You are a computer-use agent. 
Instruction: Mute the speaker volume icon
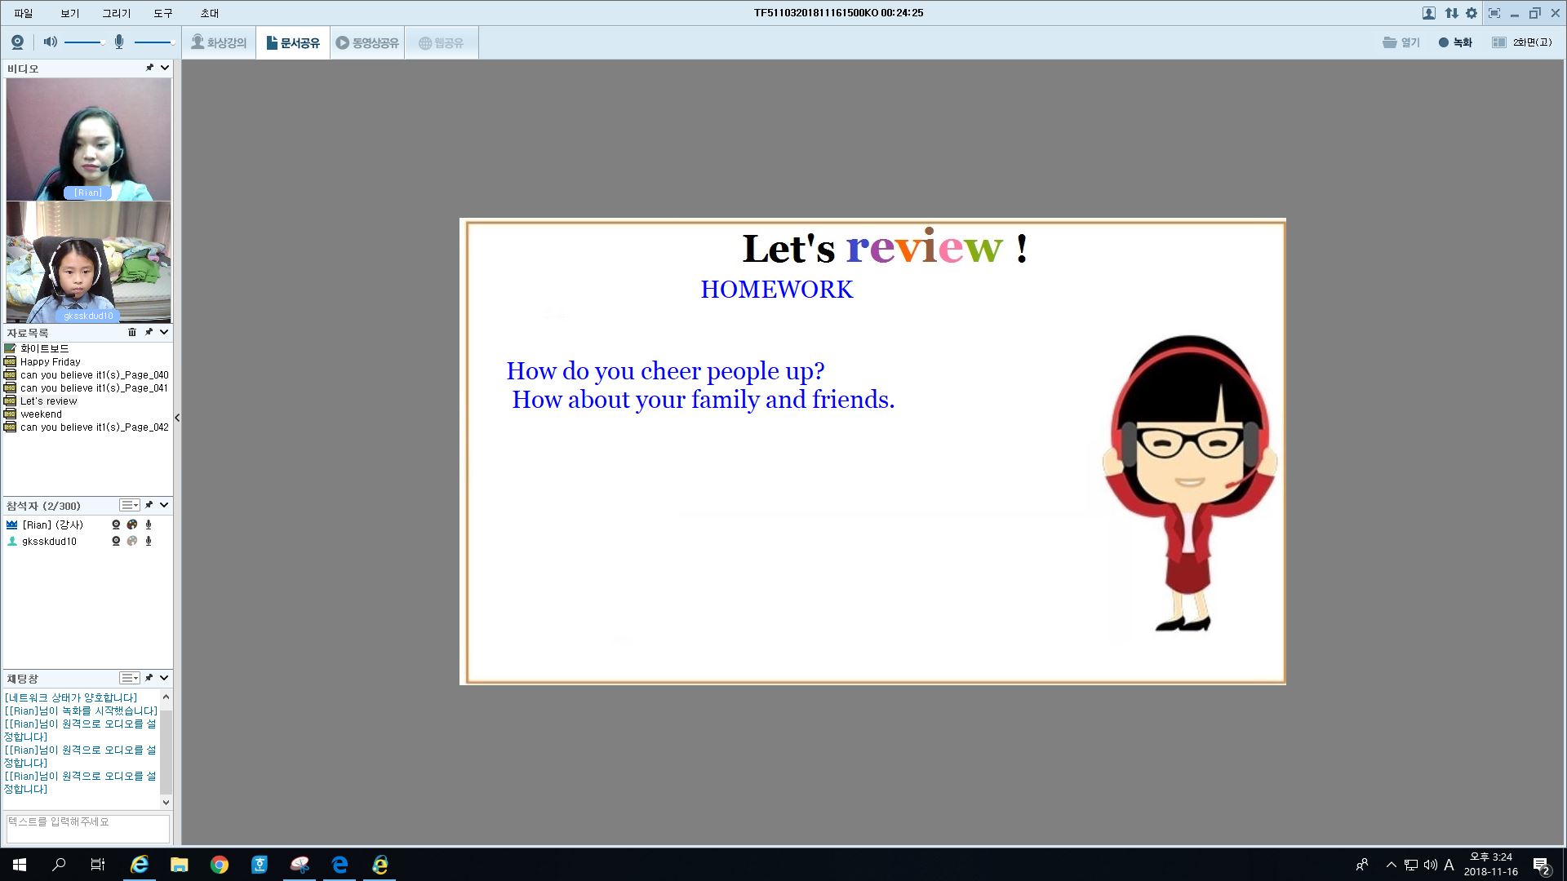[x=50, y=42]
